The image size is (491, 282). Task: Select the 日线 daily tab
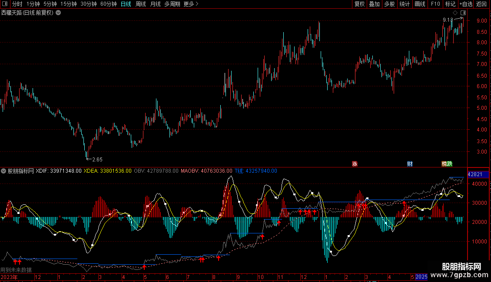pos(126,4)
